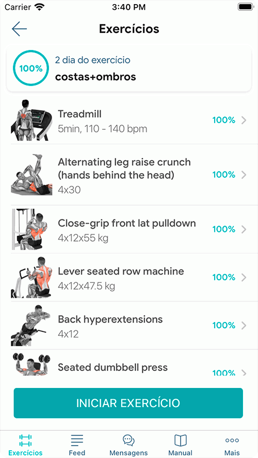This screenshot has height=458, width=258.
Task: Open the Feed tab icon
Action: click(x=77, y=440)
